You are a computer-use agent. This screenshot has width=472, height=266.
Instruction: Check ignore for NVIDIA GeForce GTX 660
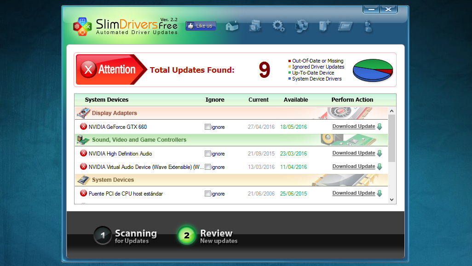tap(207, 127)
